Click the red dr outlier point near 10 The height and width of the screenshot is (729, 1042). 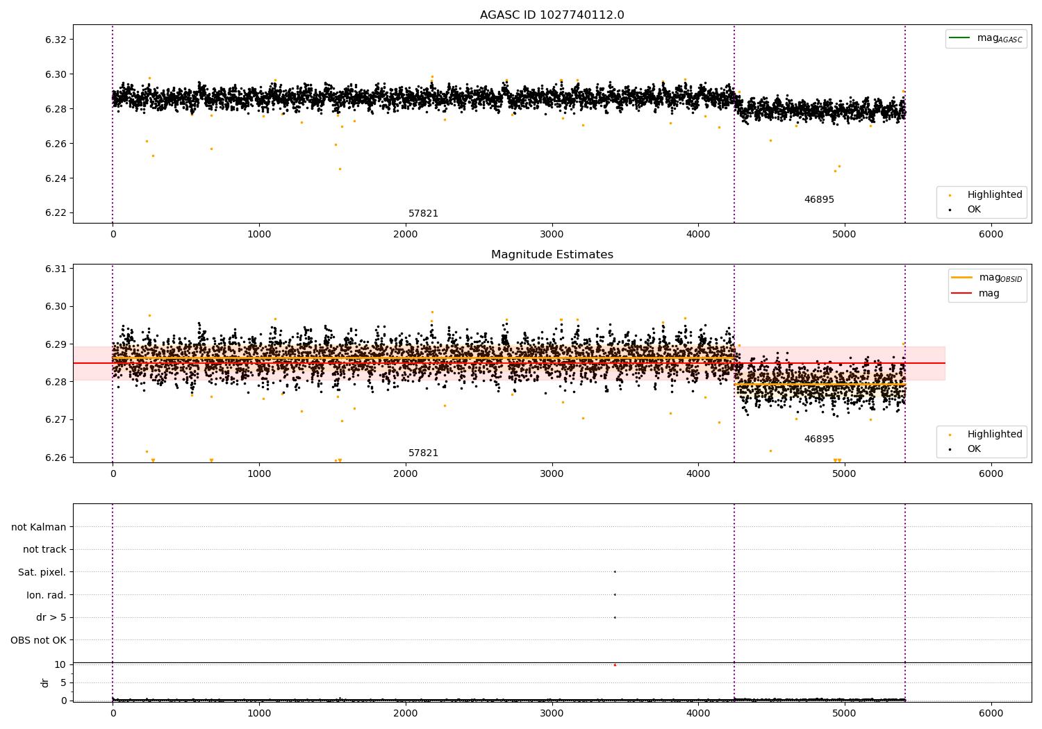pos(615,665)
